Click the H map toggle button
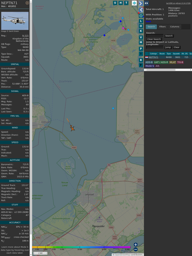Image resolution: width=192 pixels, height=256 pixels. click(121, 3)
